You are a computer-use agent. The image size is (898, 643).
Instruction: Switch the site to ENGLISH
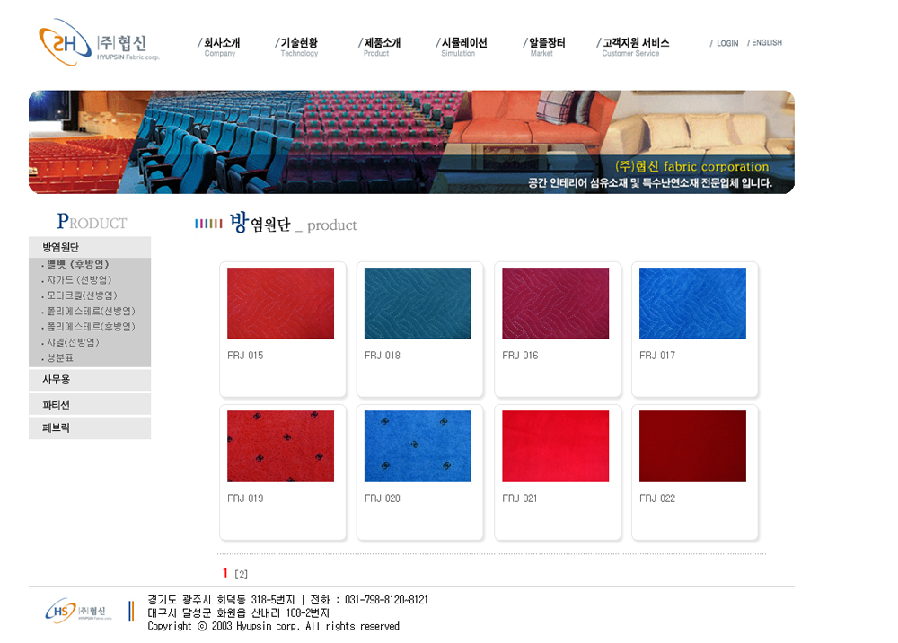[766, 43]
